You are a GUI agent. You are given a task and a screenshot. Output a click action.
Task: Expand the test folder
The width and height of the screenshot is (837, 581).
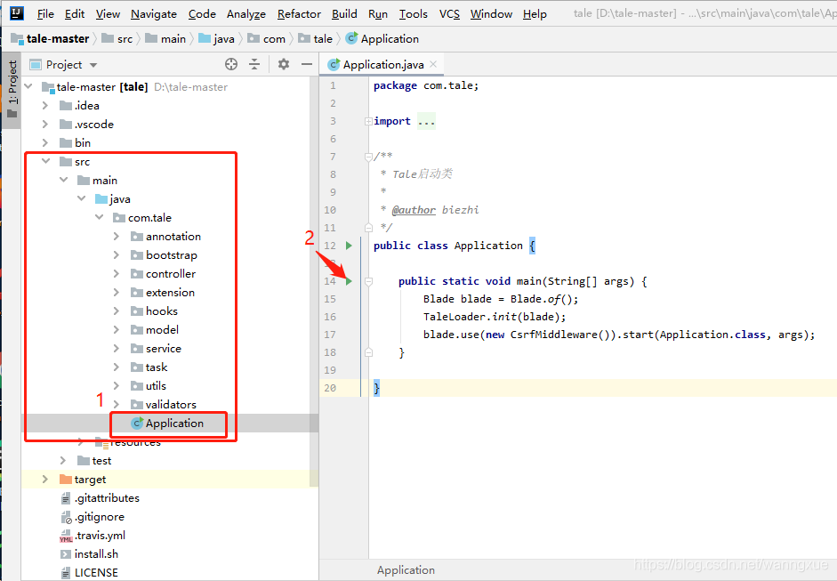[x=63, y=460]
